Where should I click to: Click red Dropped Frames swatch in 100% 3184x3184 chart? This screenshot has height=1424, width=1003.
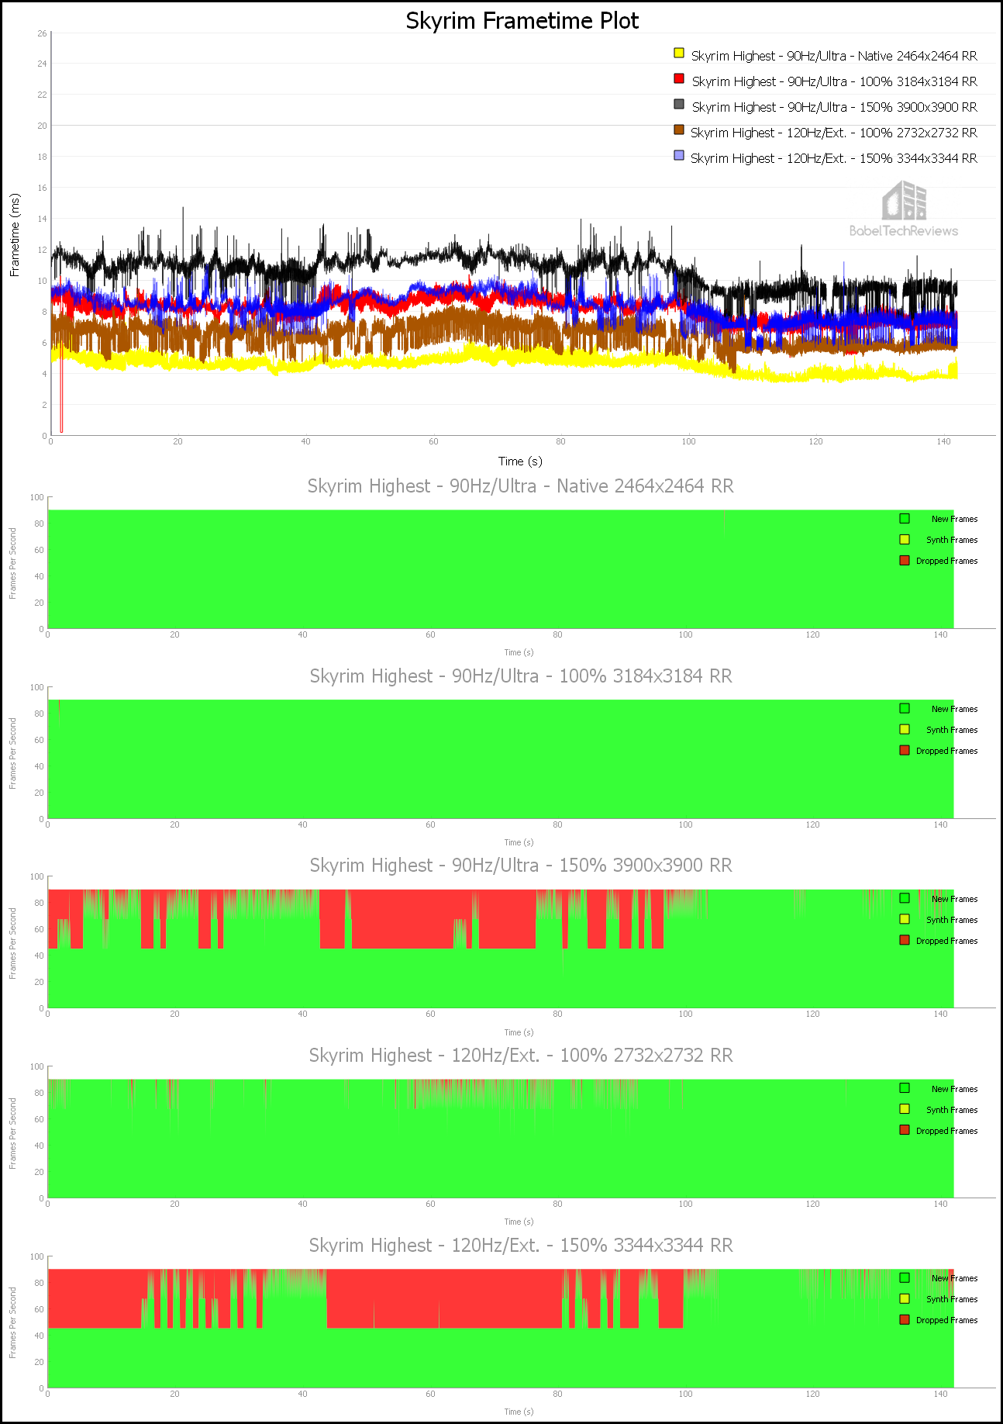[x=905, y=750]
